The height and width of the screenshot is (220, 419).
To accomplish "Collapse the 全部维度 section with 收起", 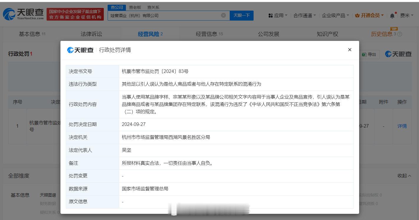I will tap(404, 176).
